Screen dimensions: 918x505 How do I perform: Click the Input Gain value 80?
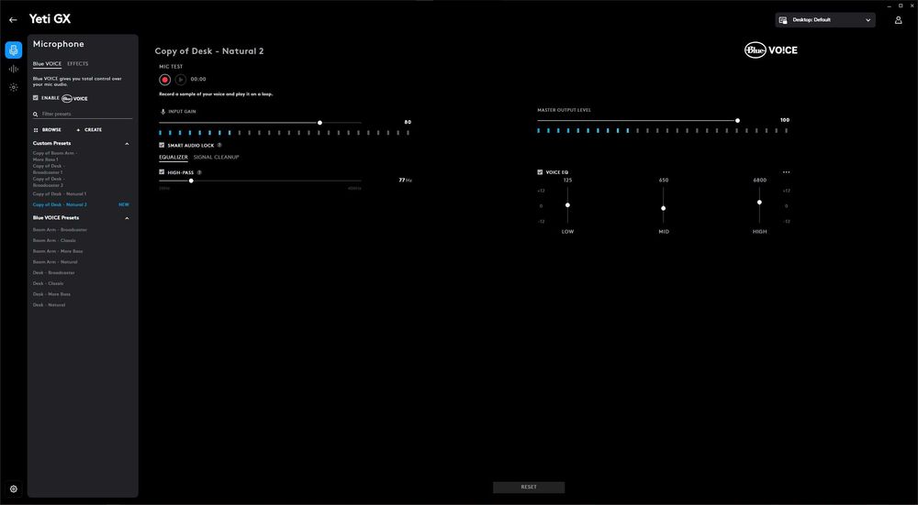click(408, 123)
